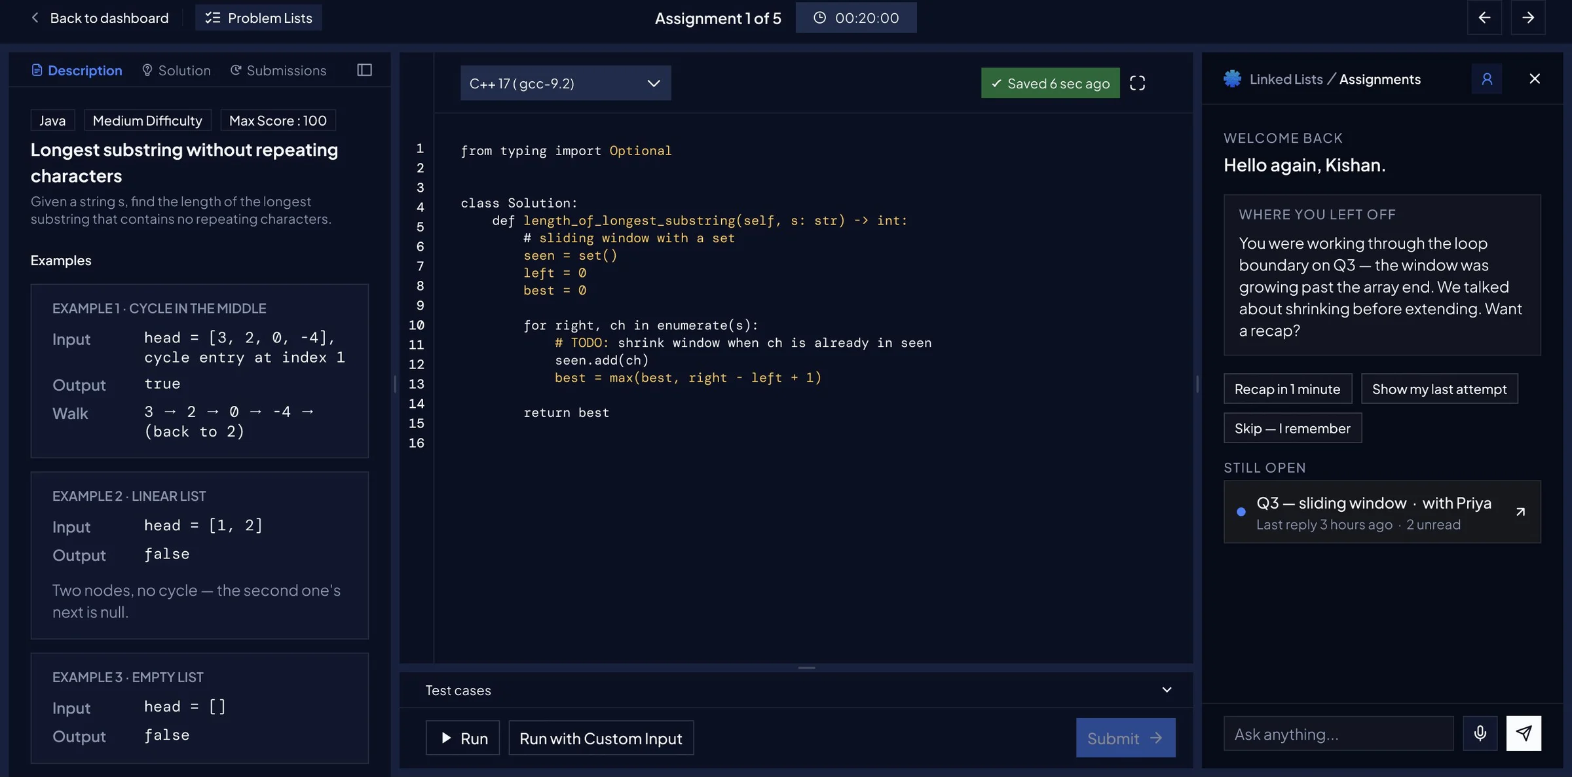This screenshot has height=777, width=1572.
Task: Select Recap in 1 minute
Action: tap(1287, 389)
